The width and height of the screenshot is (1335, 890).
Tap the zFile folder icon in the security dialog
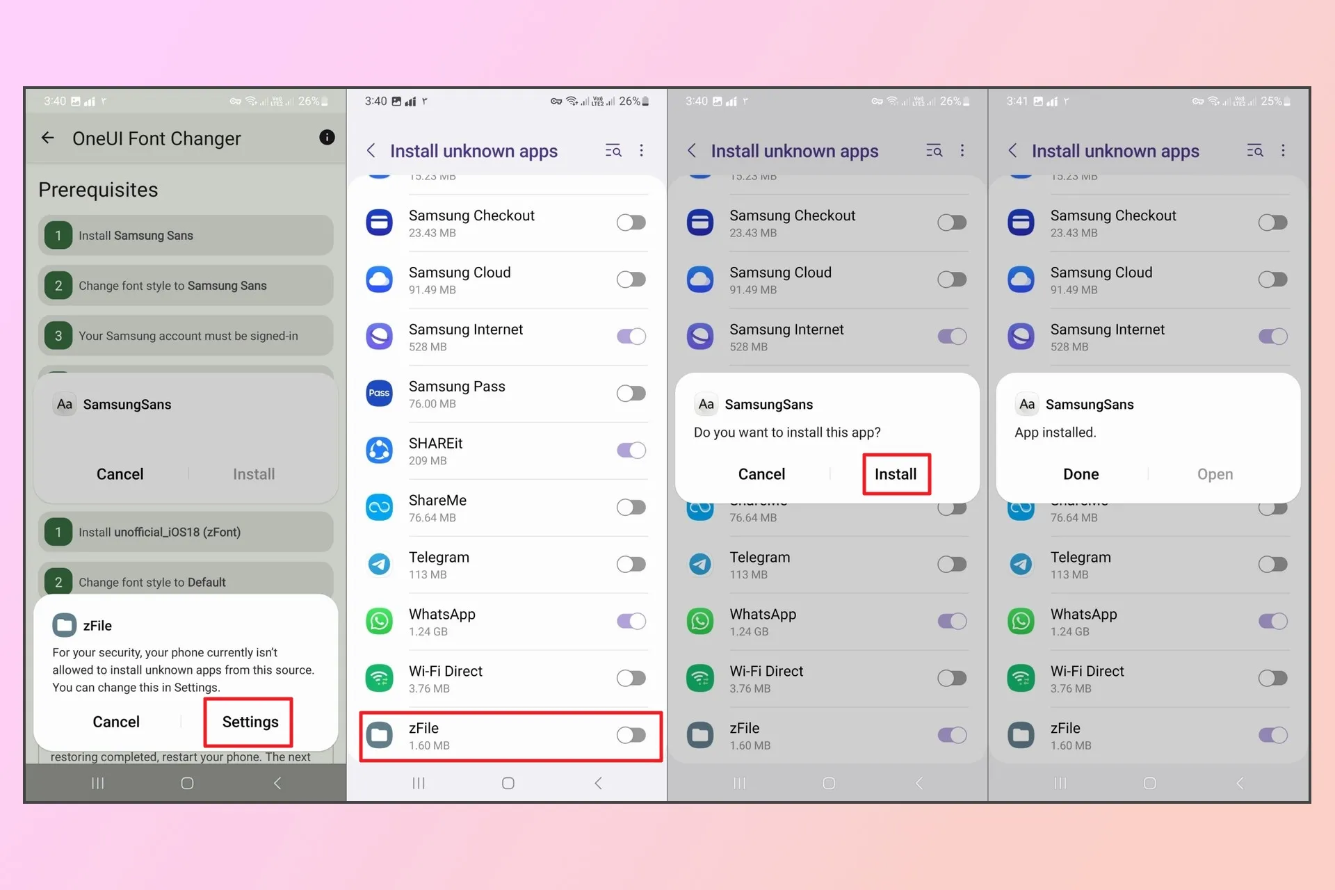(x=65, y=625)
